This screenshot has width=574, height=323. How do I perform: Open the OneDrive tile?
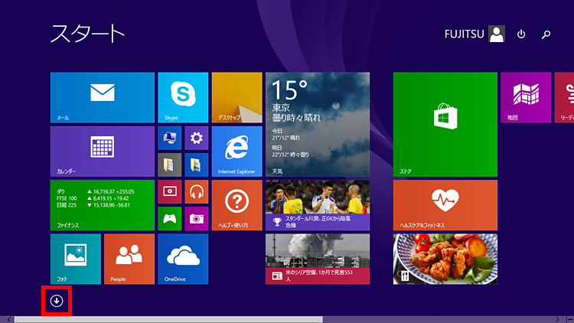coord(183,259)
